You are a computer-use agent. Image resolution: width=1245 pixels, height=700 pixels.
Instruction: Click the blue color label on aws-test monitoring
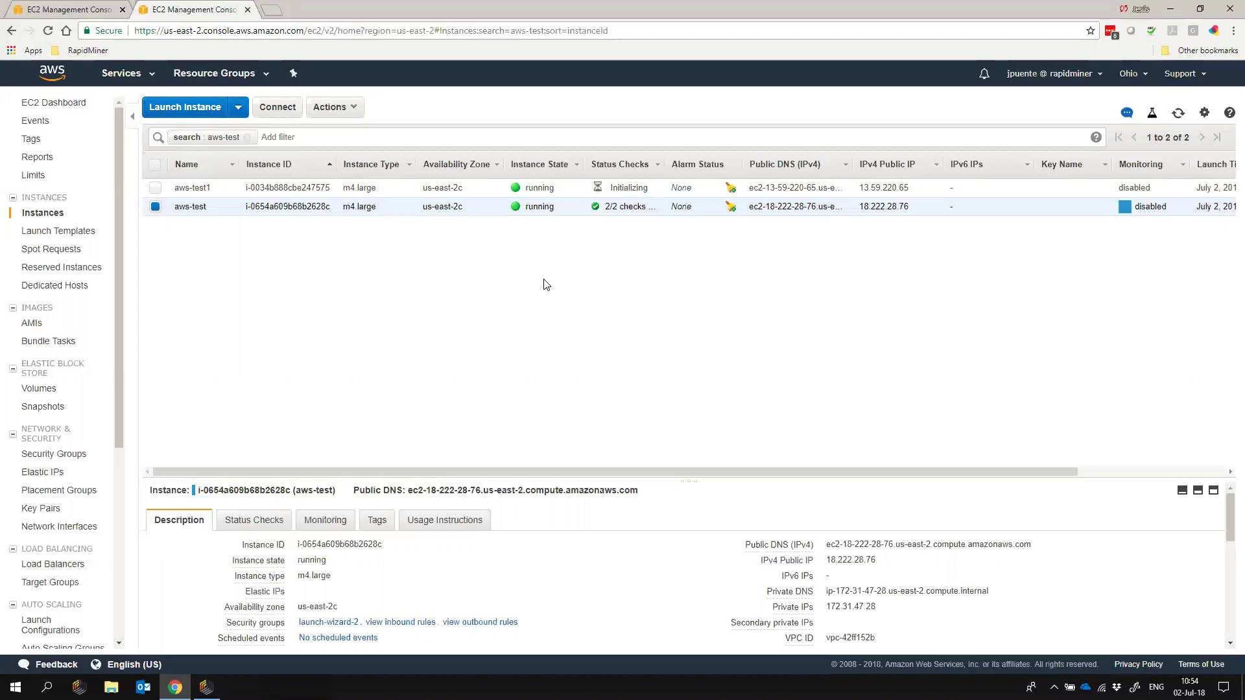pos(1125,207)
